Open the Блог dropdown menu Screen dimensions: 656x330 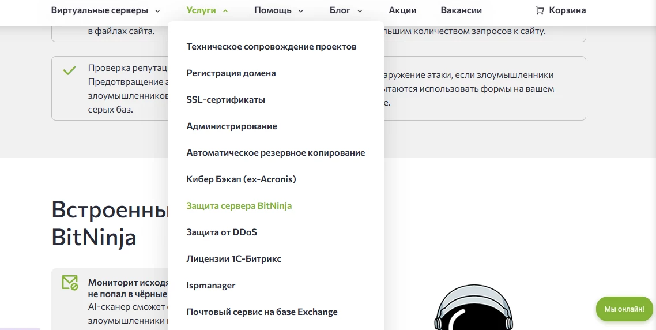[x=346, y=10]
